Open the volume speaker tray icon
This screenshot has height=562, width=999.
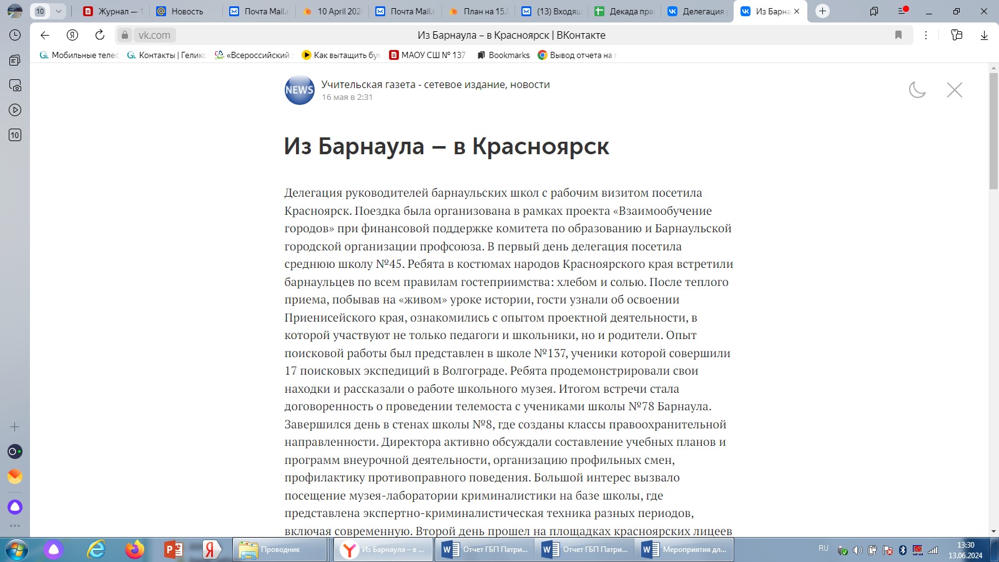coord(857,550)
